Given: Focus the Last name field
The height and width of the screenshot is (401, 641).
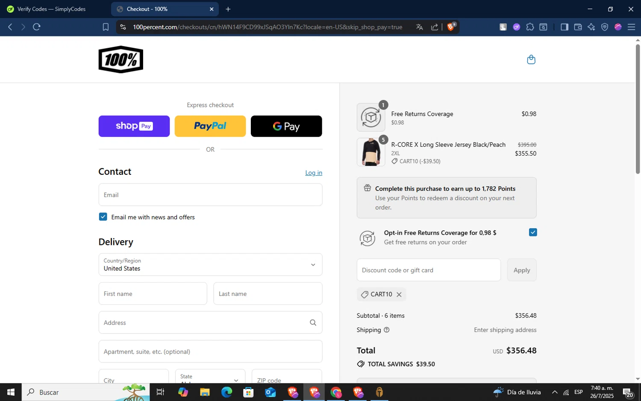Looking at the screenshot, I should [268, 294].
